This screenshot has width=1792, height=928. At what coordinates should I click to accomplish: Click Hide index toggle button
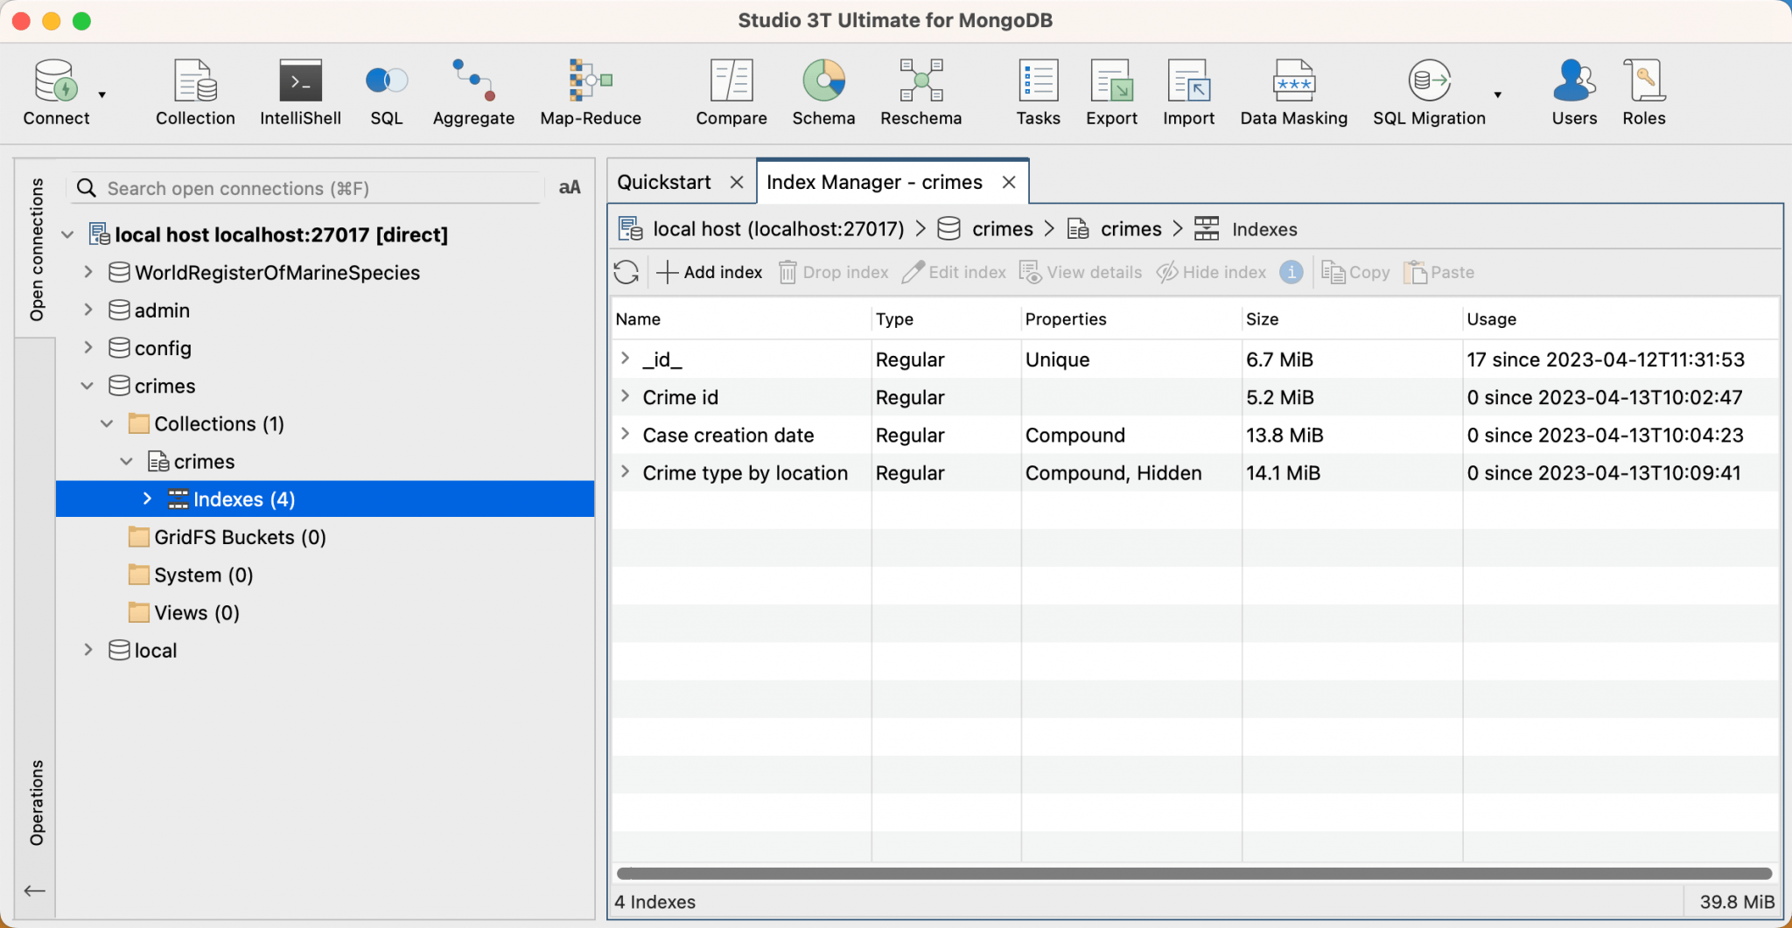click(1211, 273)
